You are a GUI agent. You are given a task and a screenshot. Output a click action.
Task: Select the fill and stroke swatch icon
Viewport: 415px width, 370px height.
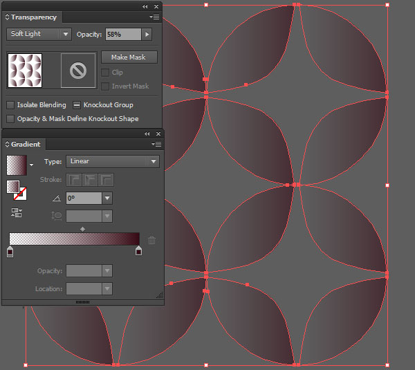17,189
